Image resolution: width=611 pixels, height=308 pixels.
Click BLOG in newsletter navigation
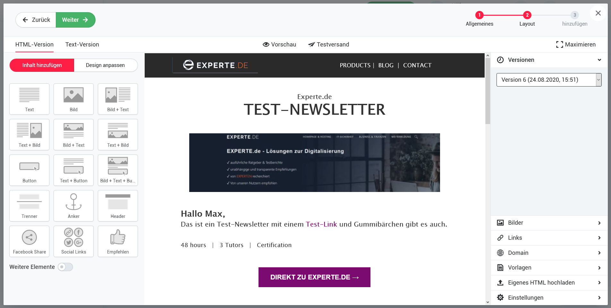(386, 65)
